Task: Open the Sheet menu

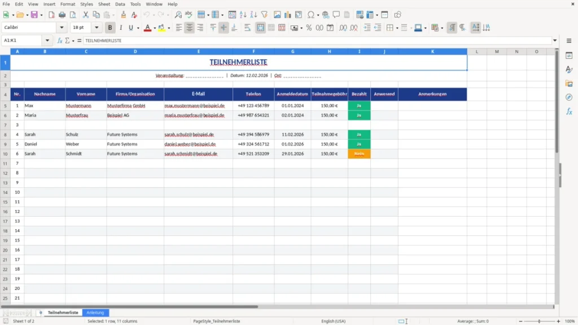Action: [x=104, y=4]
